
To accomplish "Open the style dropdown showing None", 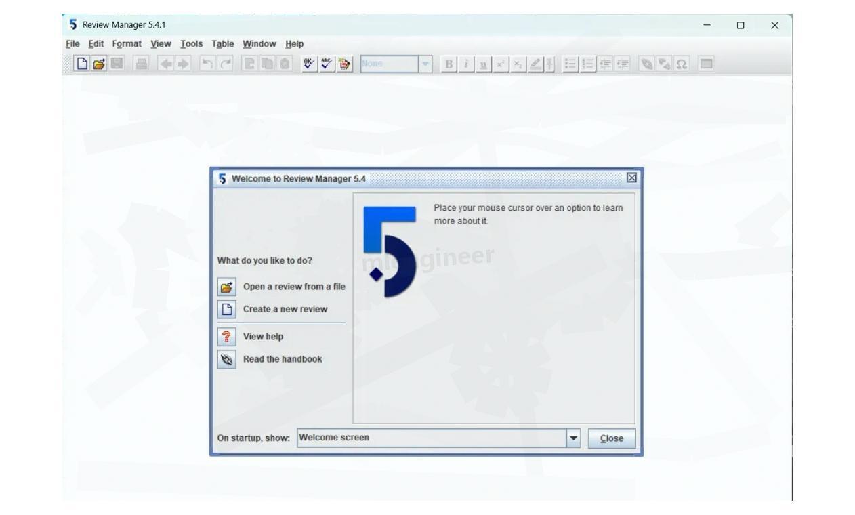I will tap(425, 64).
